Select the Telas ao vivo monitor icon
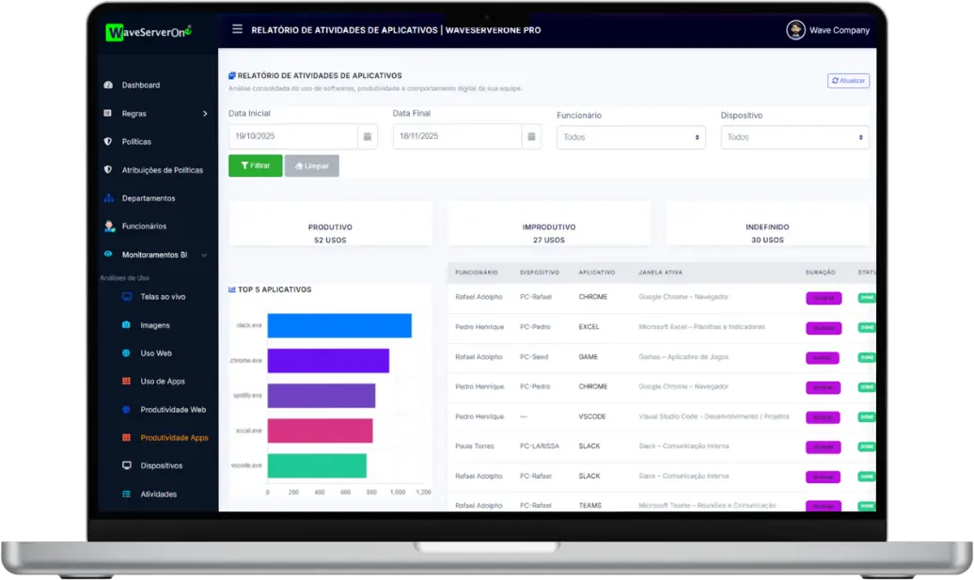The image size is (974, 580). 126,297
